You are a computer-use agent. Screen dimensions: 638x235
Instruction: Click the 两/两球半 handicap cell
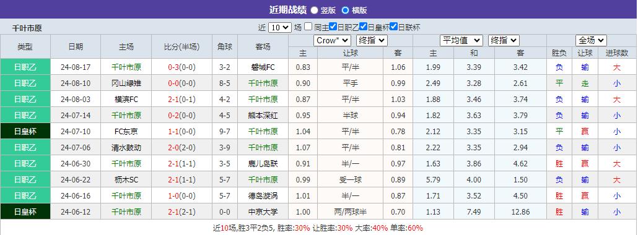point(350,212)
